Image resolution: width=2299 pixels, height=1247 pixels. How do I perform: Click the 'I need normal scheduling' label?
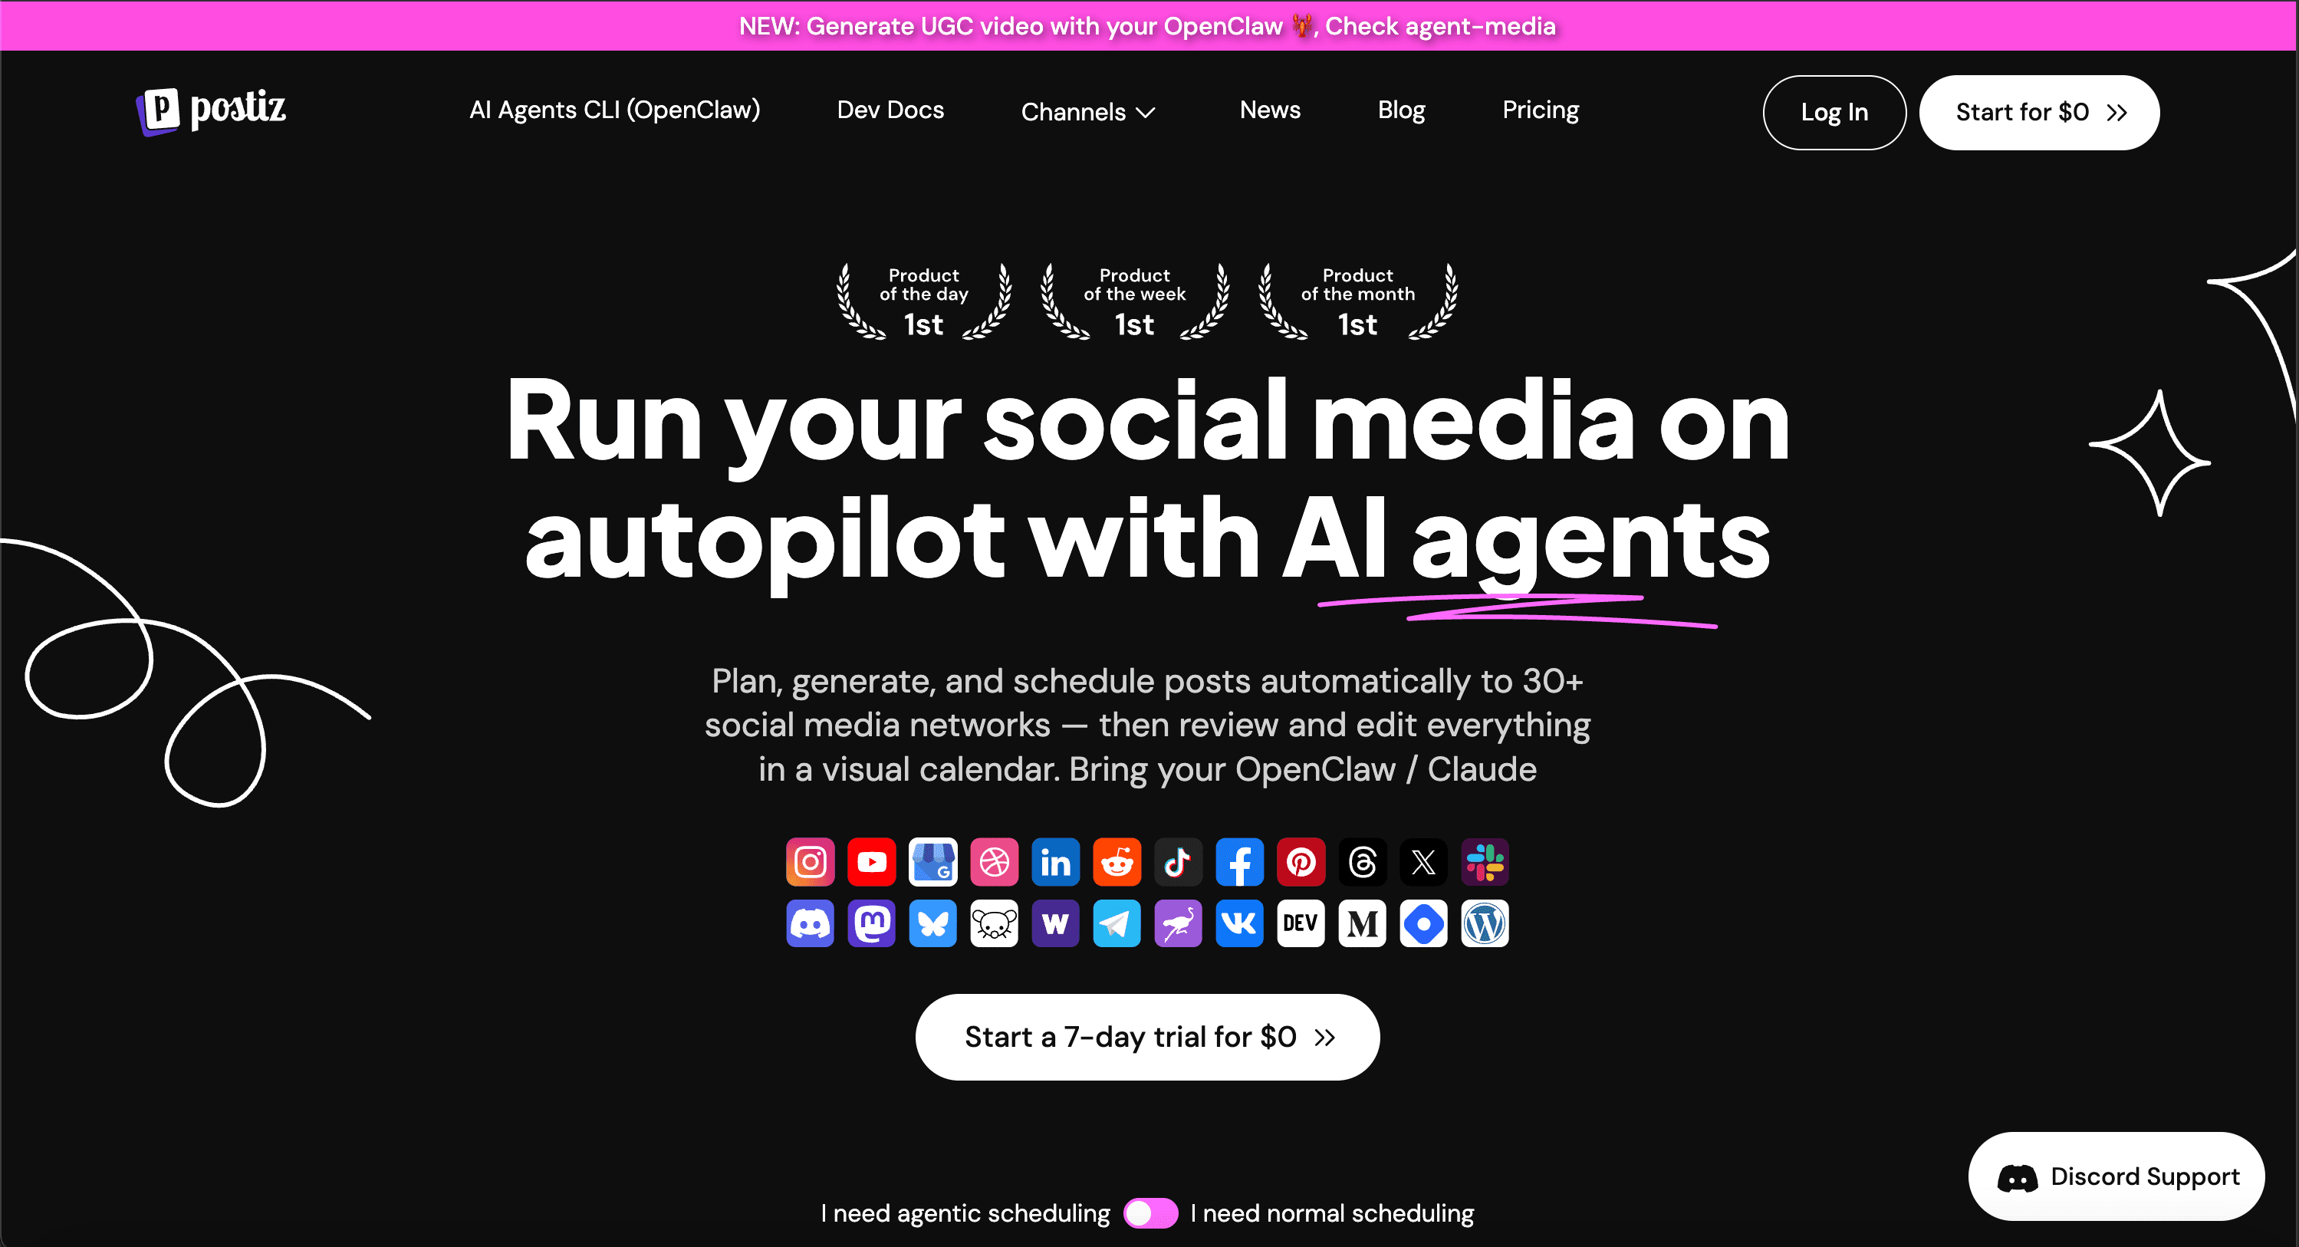[x=1333, y=1213]
